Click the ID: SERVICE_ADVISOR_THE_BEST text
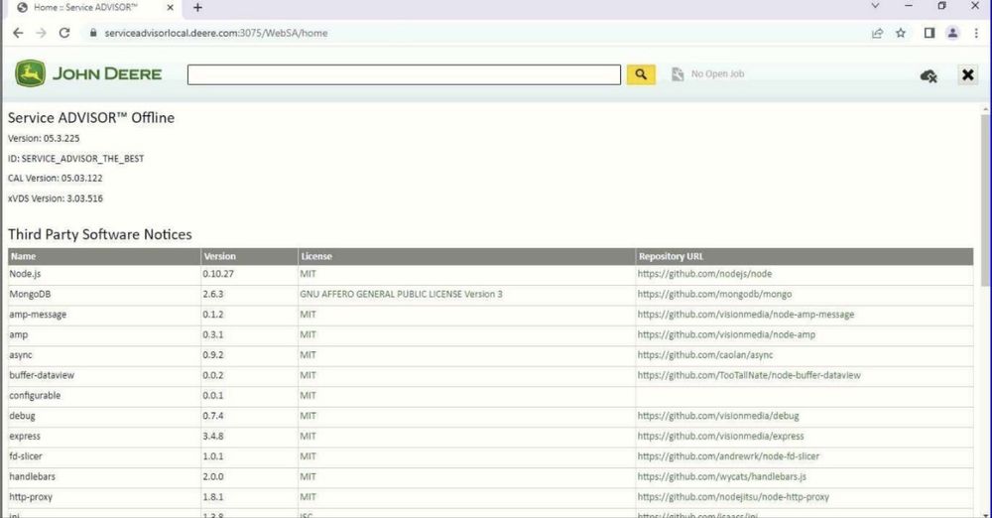The width and height of the screenshot is (992, 518). click(x=76, y=159)
